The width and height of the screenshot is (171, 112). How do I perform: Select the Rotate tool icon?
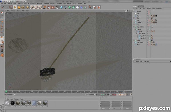23,7
